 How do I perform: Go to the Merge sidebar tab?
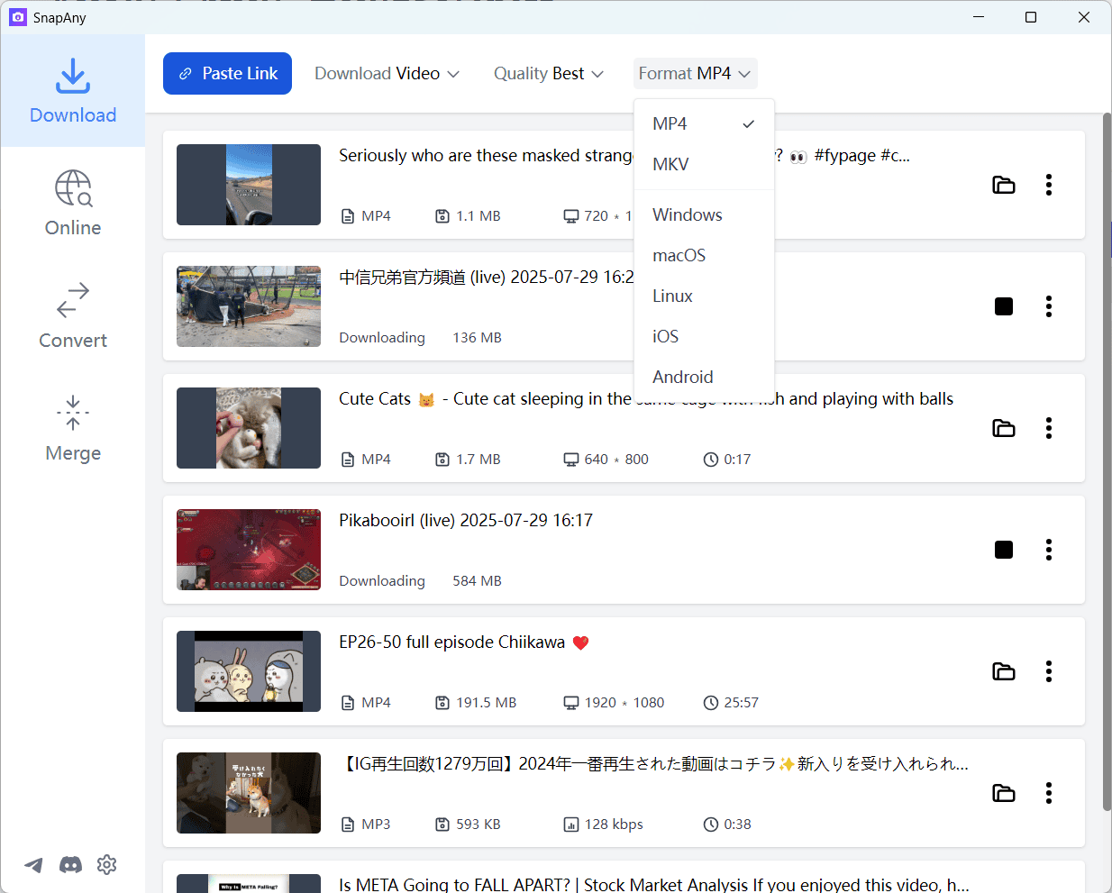tap(73, 429)
